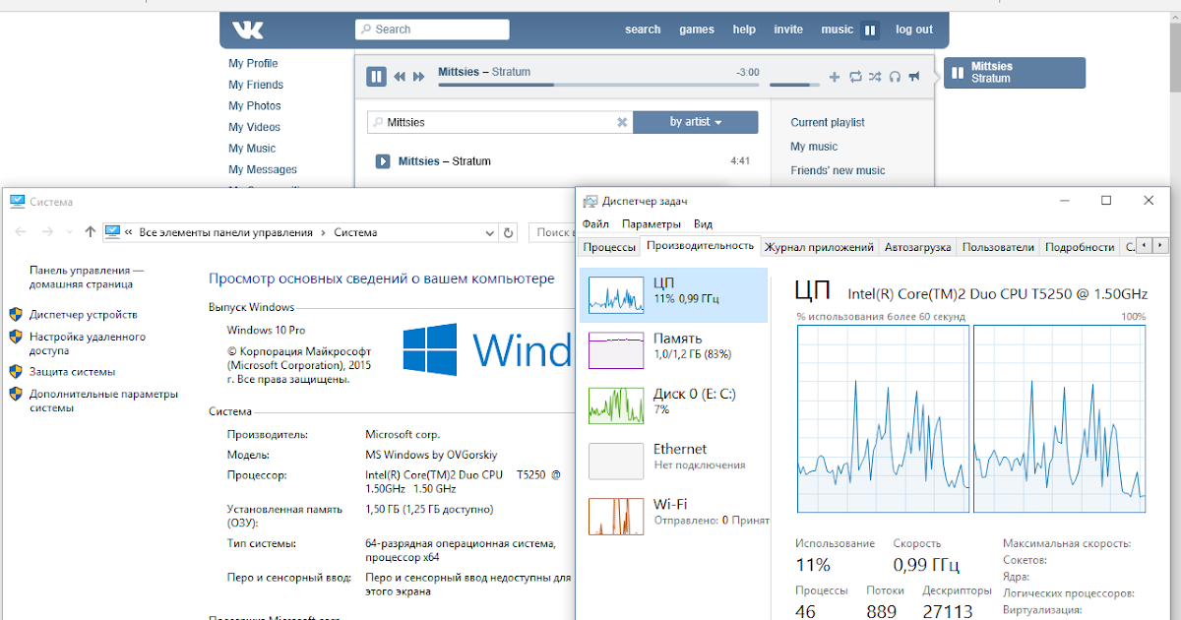1181x620 pixels.
Task: Toggle repeat mode in the VK player
Action: [x=855, y=77]
